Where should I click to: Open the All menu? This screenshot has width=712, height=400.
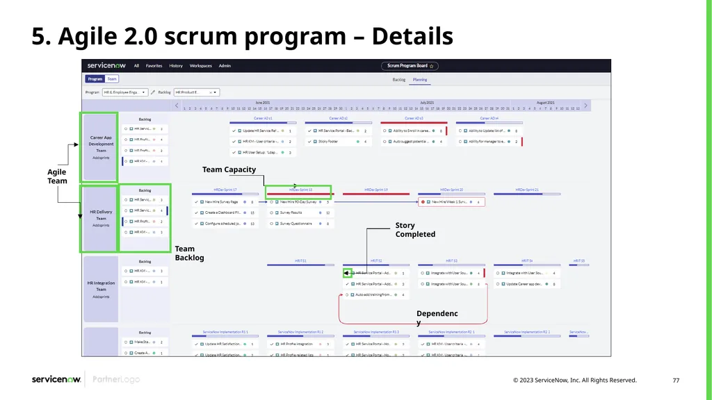pos(136,66)
